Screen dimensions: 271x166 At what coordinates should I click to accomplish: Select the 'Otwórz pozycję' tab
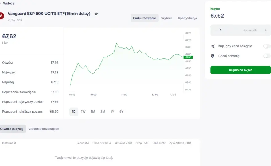click(x=12, y=129)
